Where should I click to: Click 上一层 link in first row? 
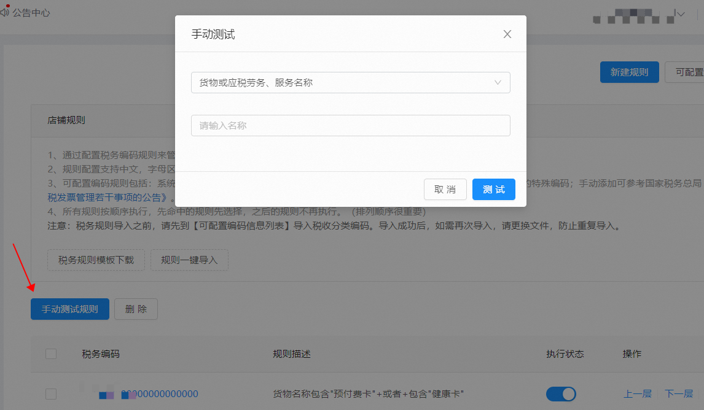[x=638, y=394]
